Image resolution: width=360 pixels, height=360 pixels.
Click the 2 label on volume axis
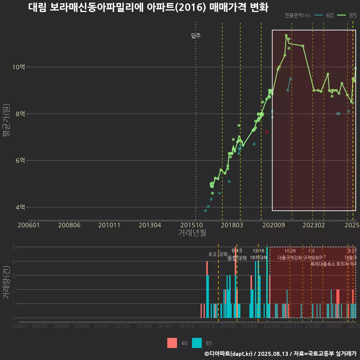14,290
